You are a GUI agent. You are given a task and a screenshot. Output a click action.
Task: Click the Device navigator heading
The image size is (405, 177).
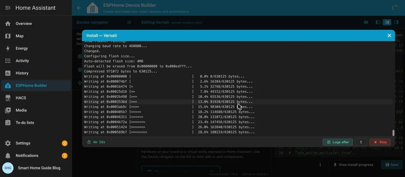[92, 22]
